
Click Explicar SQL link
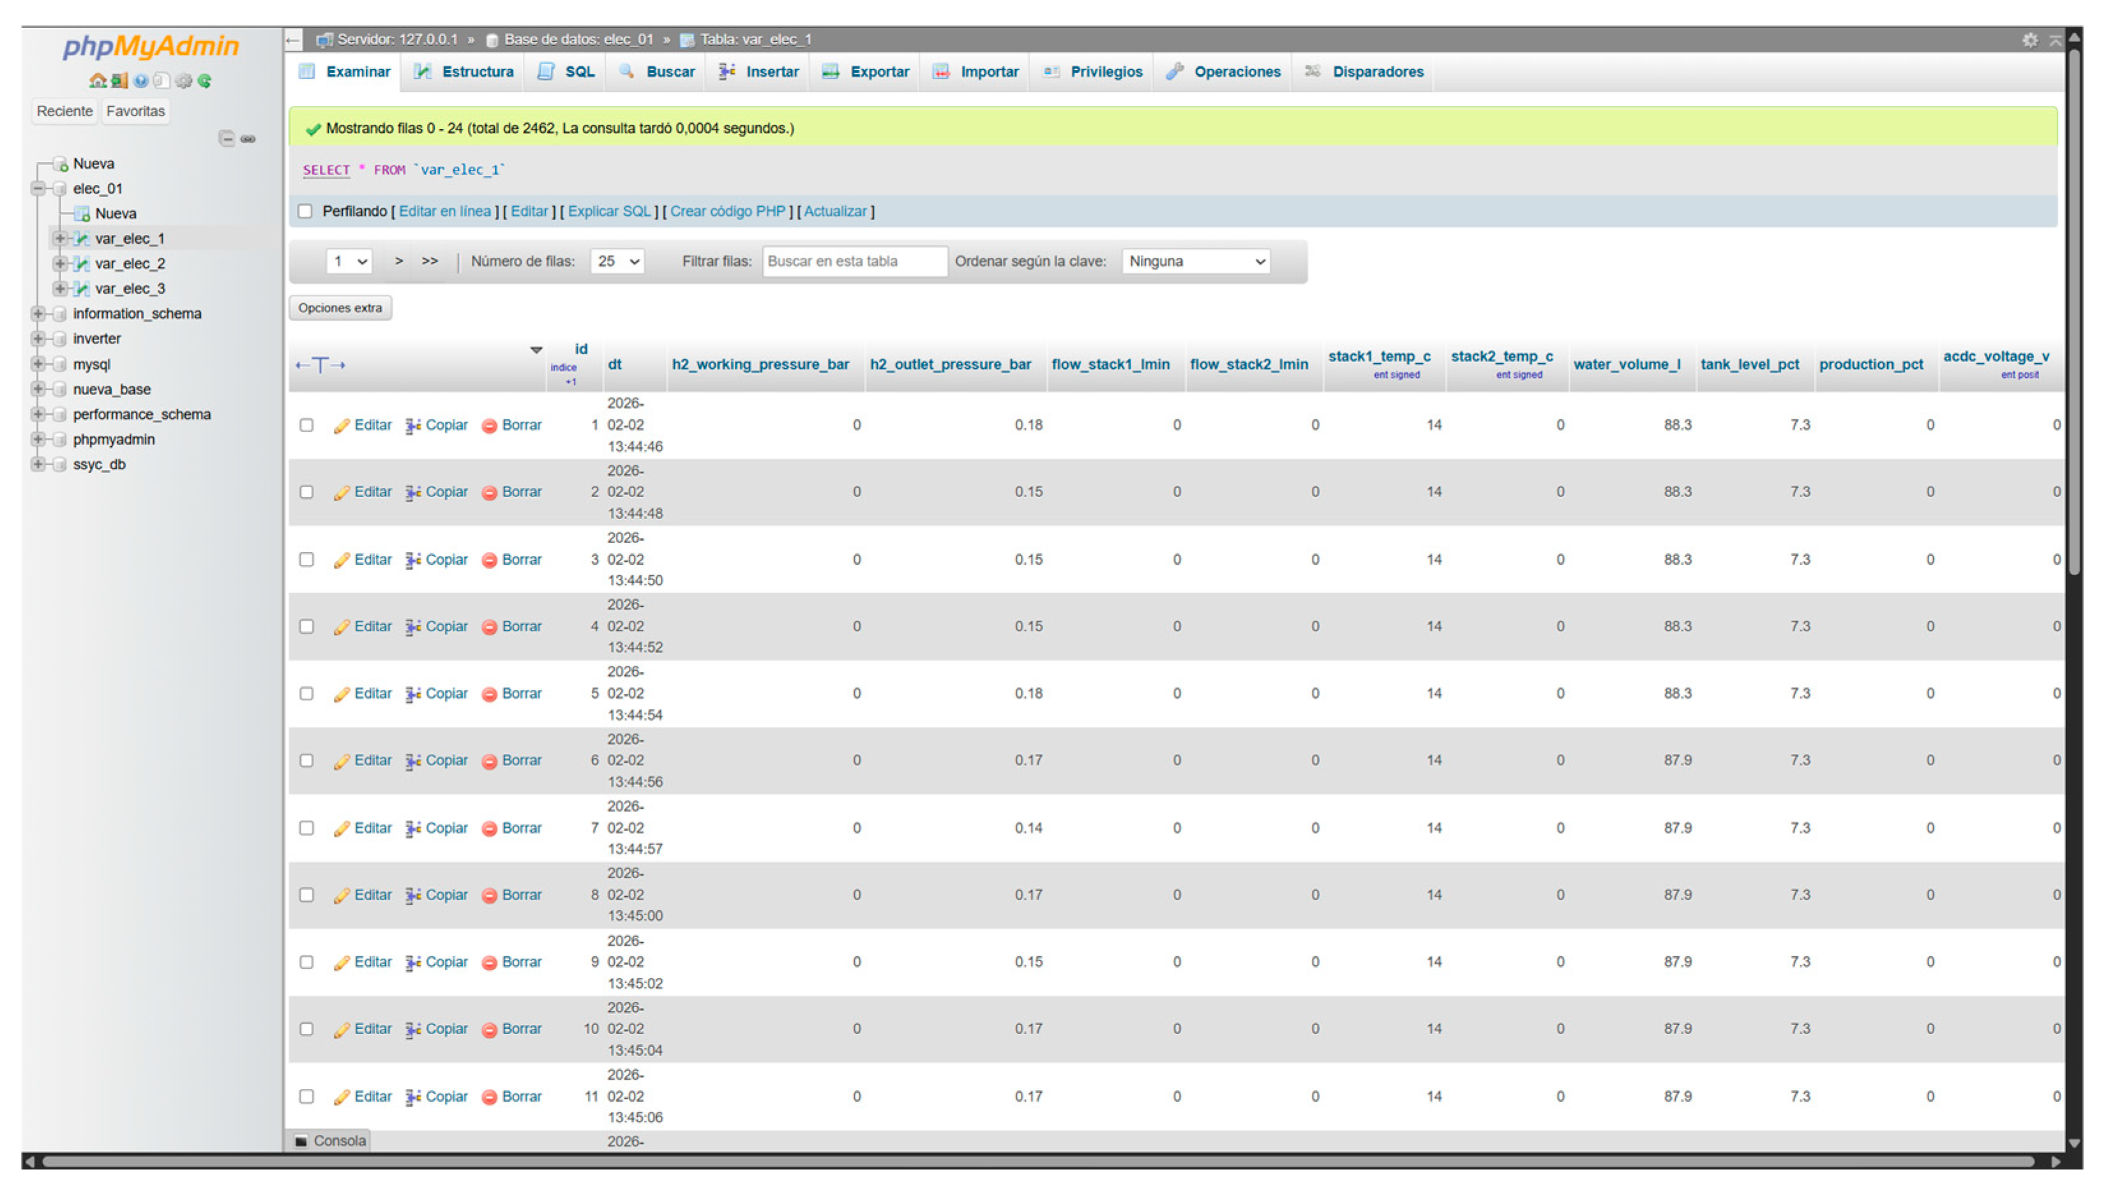pyautogui.click(x=610, y=211)
